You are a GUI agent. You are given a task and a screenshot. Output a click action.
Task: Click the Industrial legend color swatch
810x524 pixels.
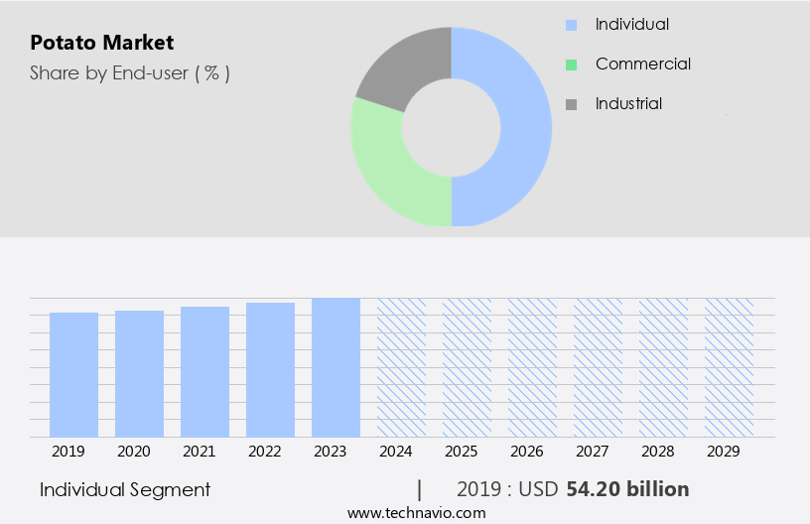click(570, 104)
